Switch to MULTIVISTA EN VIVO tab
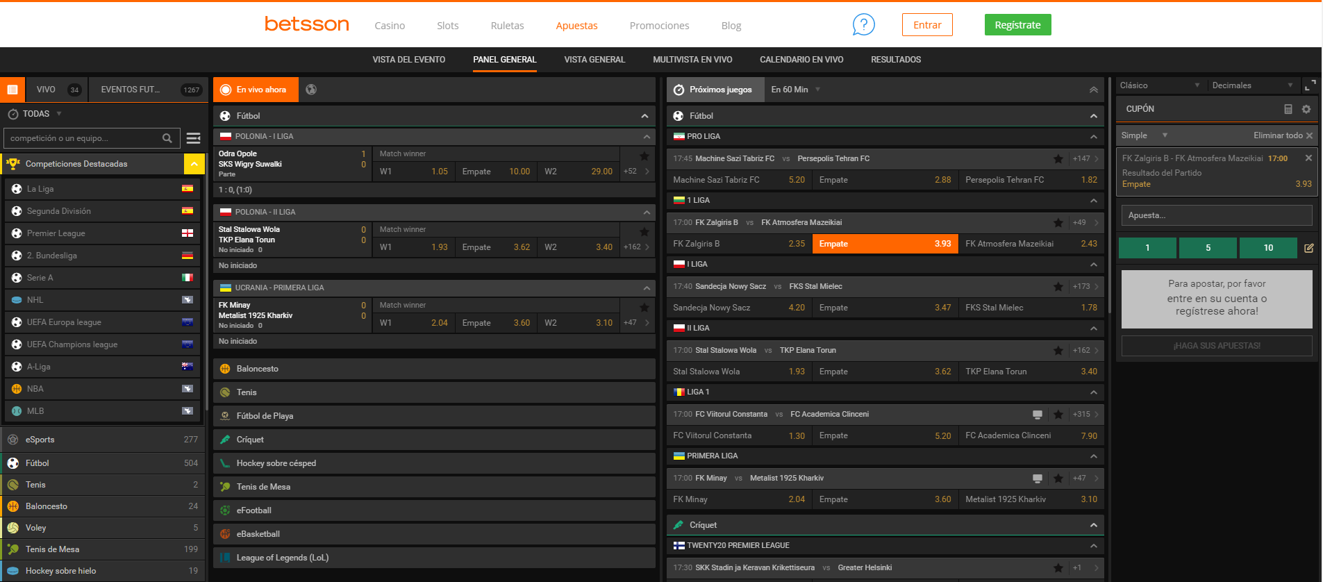The image size is (1323, 582). click(692, 60)
